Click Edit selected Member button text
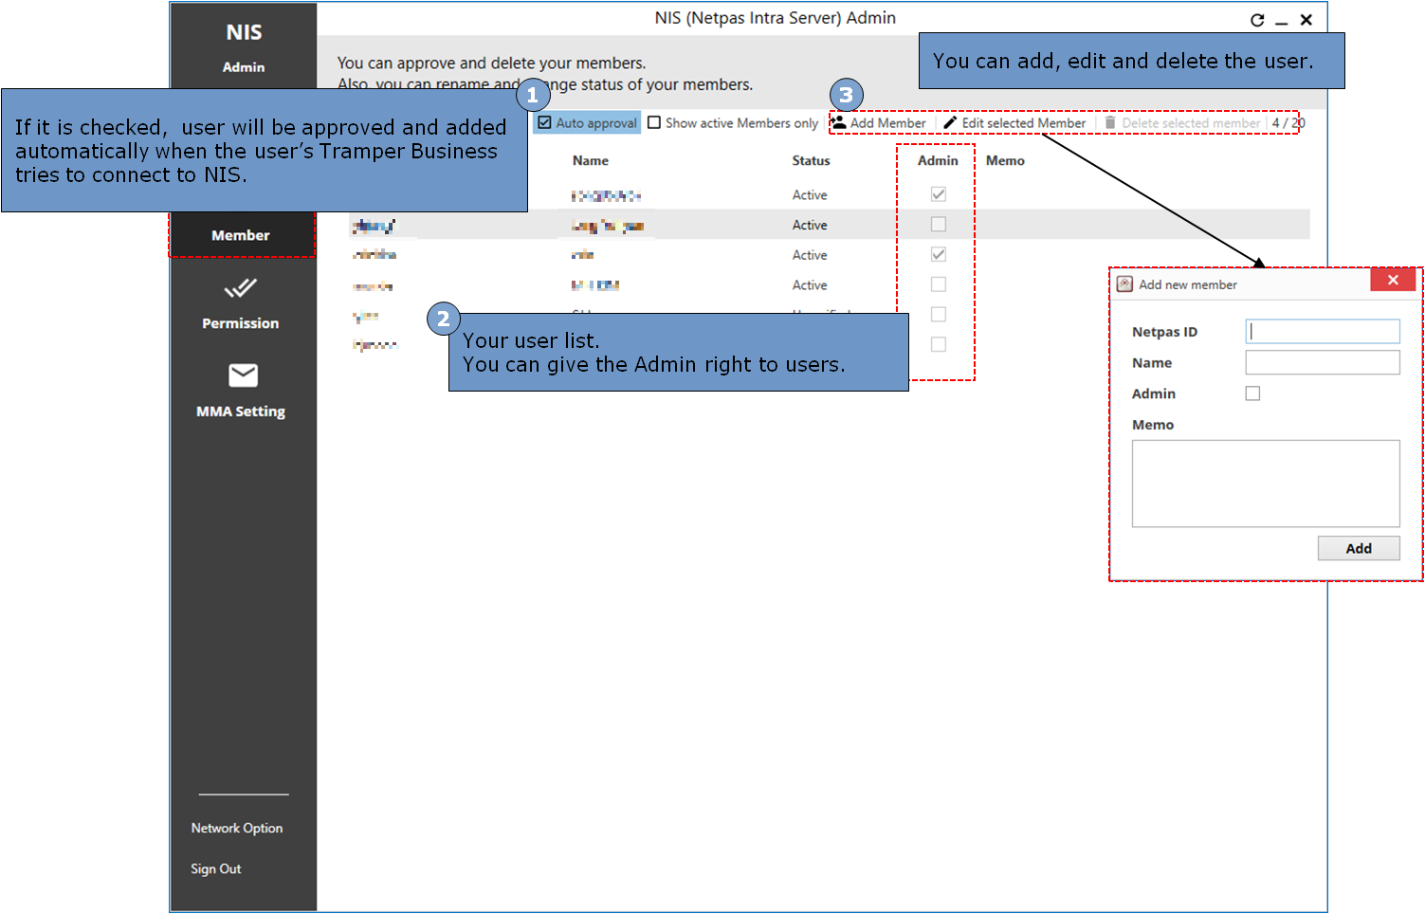 (x=1024, y=123)
